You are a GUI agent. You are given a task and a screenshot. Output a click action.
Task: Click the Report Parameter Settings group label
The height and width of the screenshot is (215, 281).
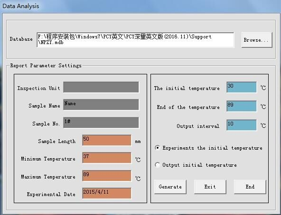(x=46, y=65)
